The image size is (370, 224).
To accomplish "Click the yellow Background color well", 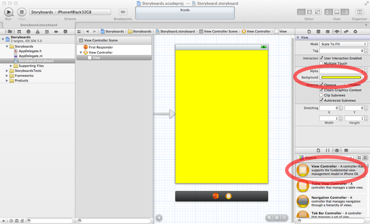I will coord(341,77).
